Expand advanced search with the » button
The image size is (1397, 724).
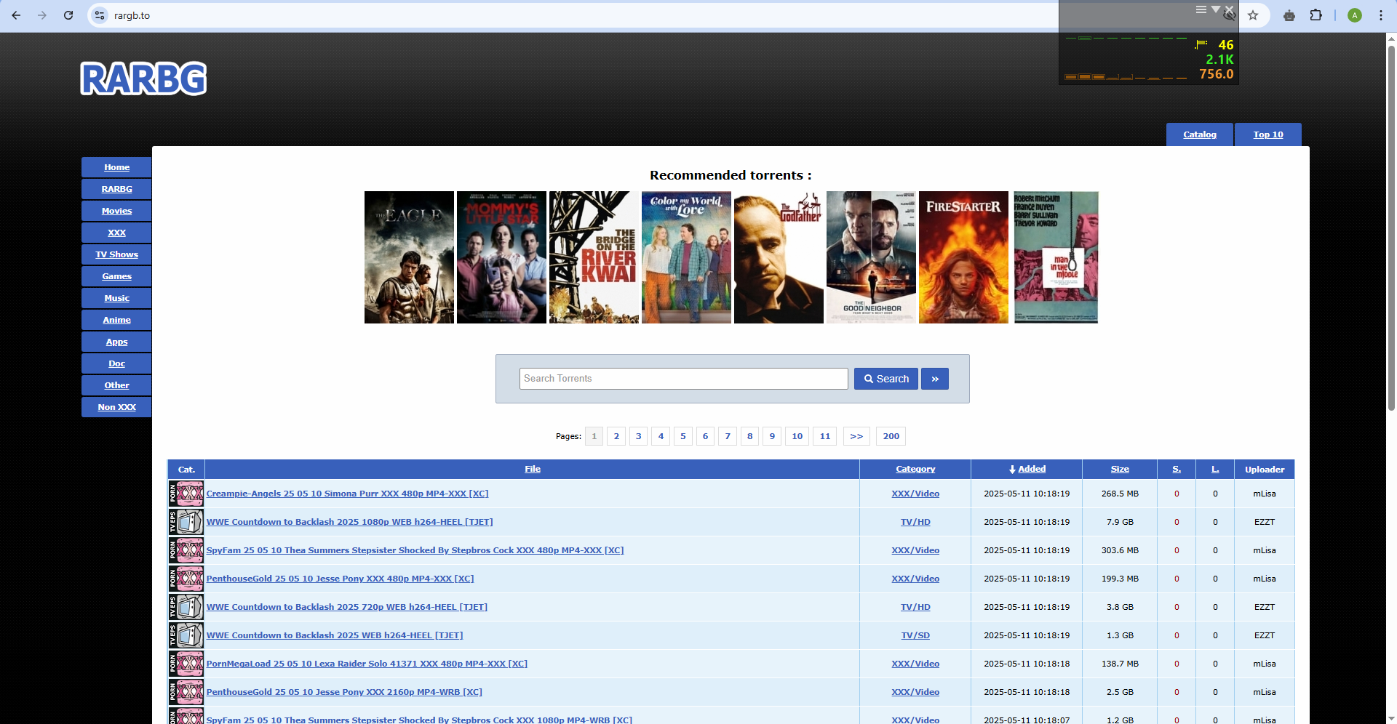934,379
